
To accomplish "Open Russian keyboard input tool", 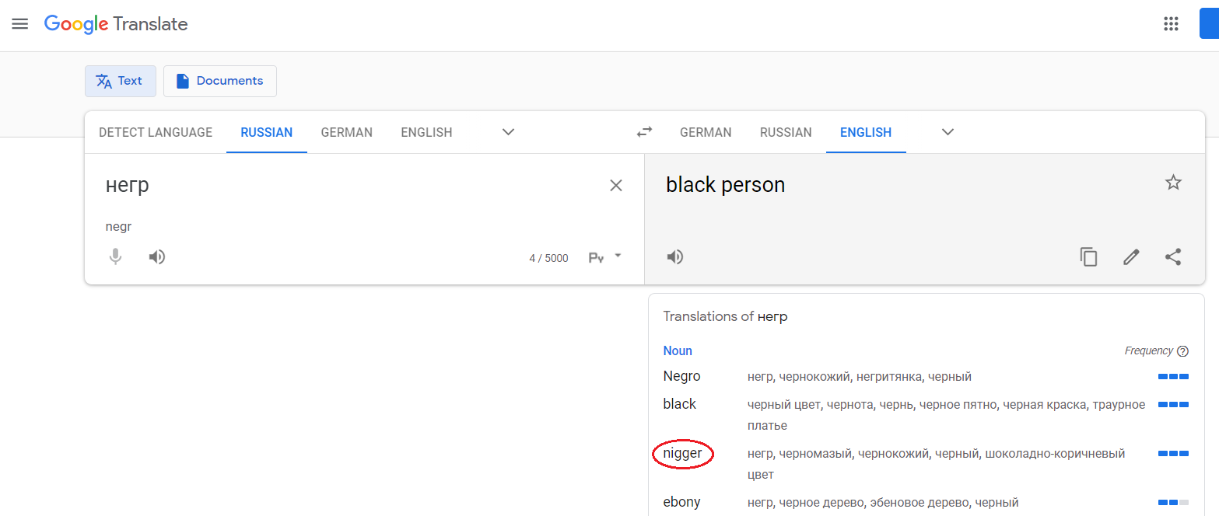I will [596, 258].
